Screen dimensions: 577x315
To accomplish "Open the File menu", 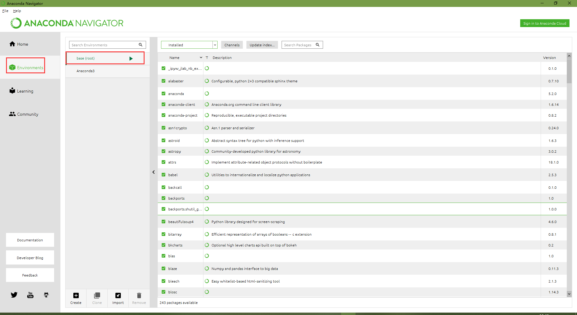I will [5, 11].
